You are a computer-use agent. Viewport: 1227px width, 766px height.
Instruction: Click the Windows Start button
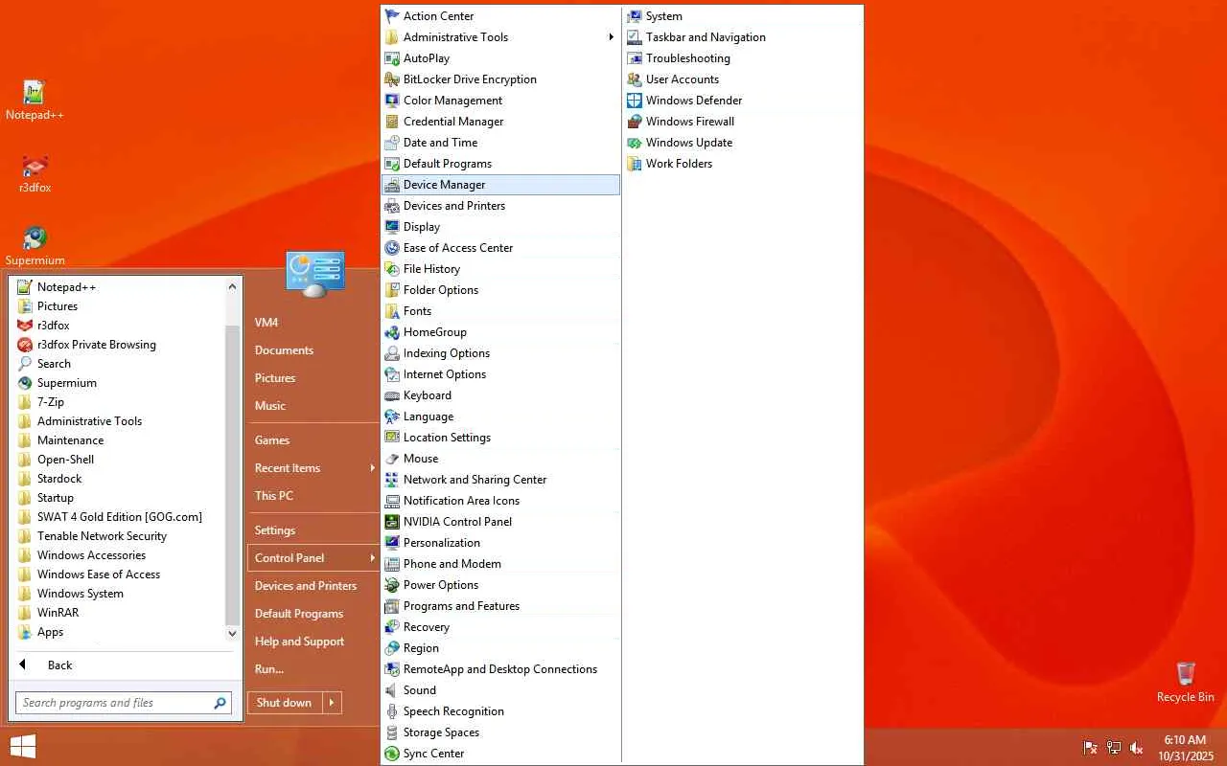[x=23, y=747]
